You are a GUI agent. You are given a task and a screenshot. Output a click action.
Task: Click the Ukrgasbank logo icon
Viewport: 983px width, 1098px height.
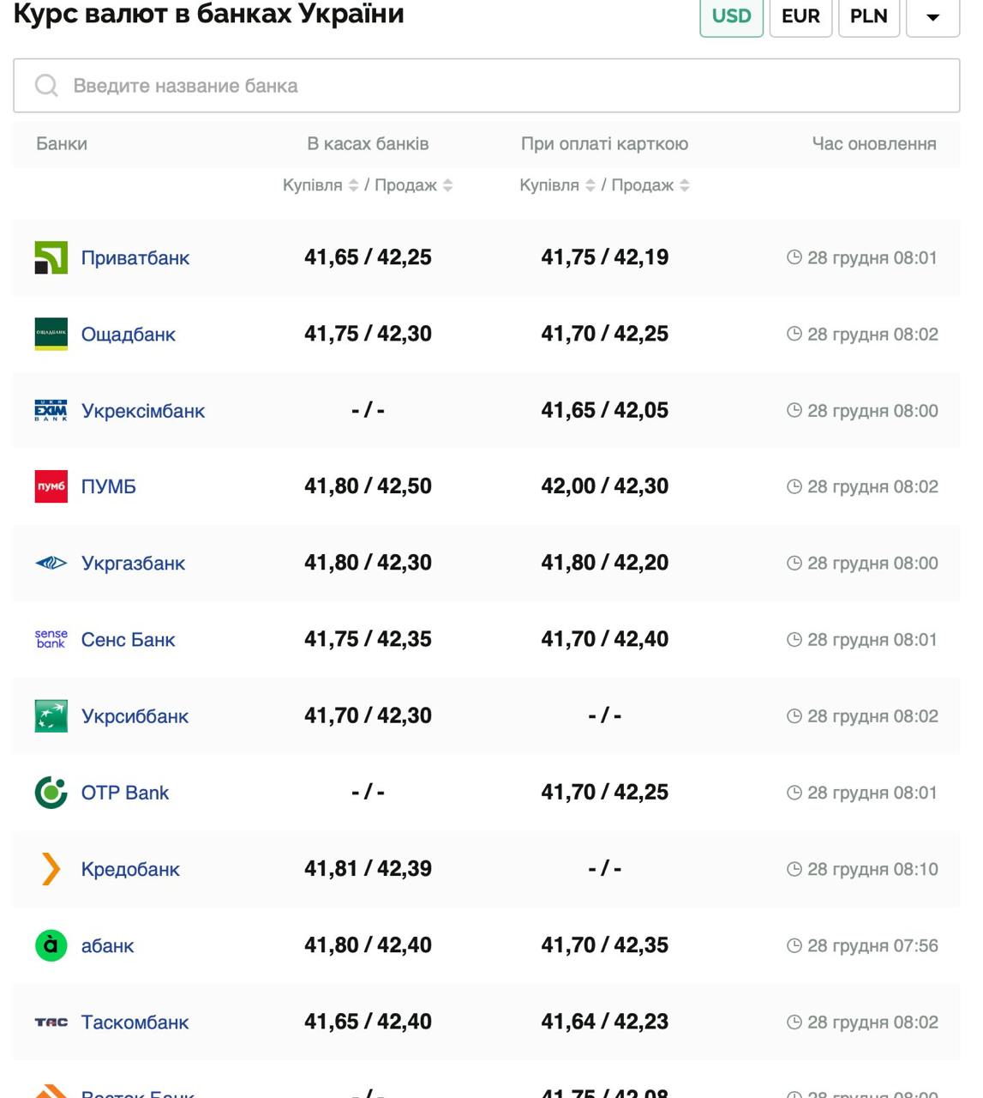pyautogui.click(x=51, y=563)
